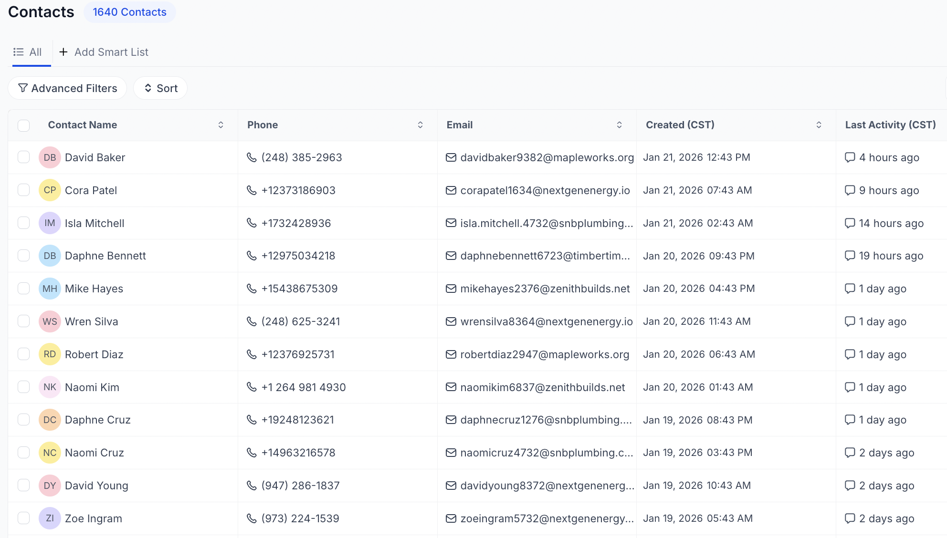
Task: Sort by the Contact Name column arrows
Action: 221,125
